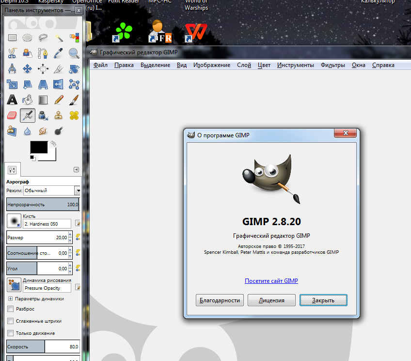This screenshot has width=411, height=361.
Task: Select the Ink tool
Action: [43, 115]
